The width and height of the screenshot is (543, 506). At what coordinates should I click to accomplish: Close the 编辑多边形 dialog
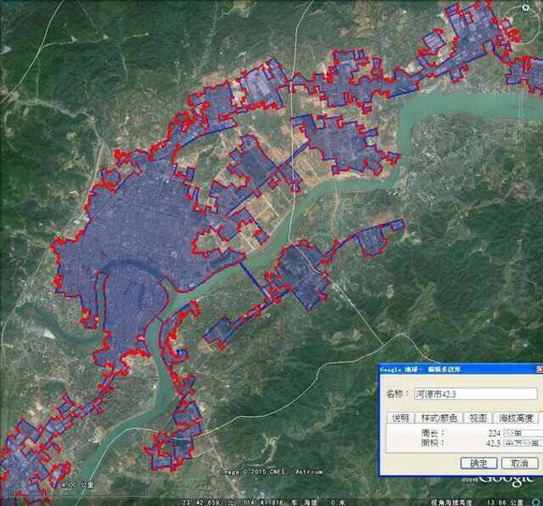[x=539, y=369]
